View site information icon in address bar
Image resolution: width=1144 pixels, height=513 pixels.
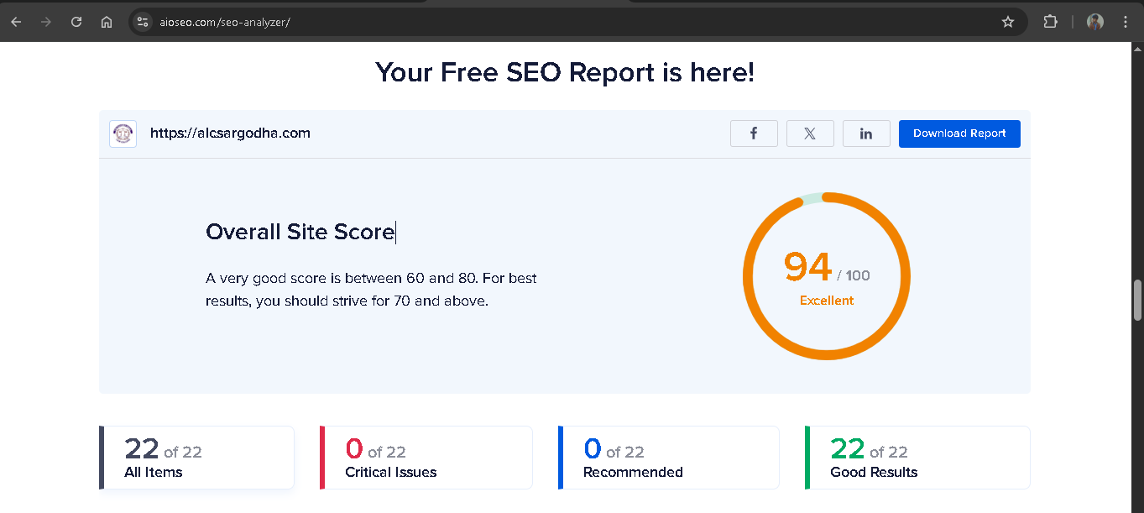143,22
